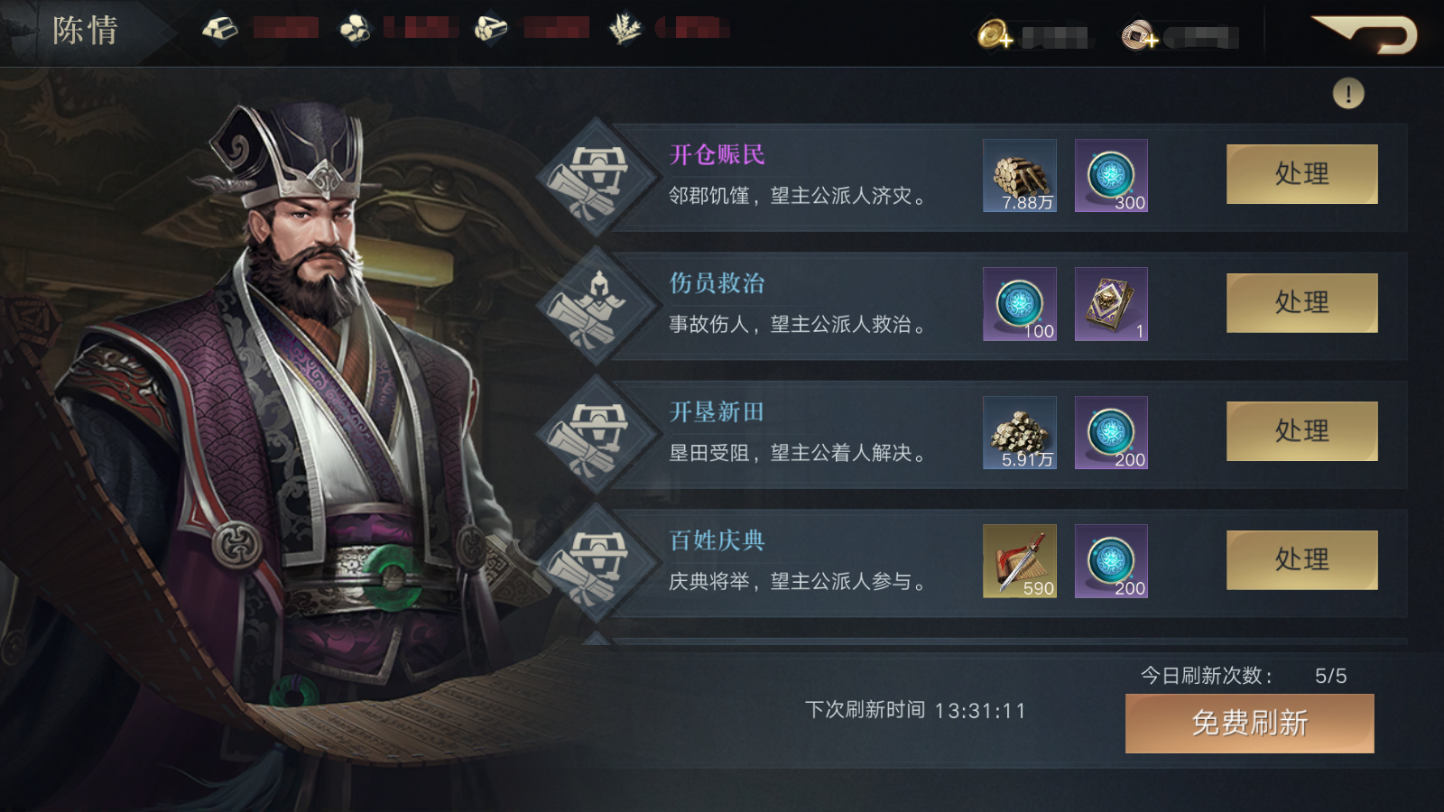
Task: Click the back arrow in top-right corner
Action: click(x=1365, y=34)
